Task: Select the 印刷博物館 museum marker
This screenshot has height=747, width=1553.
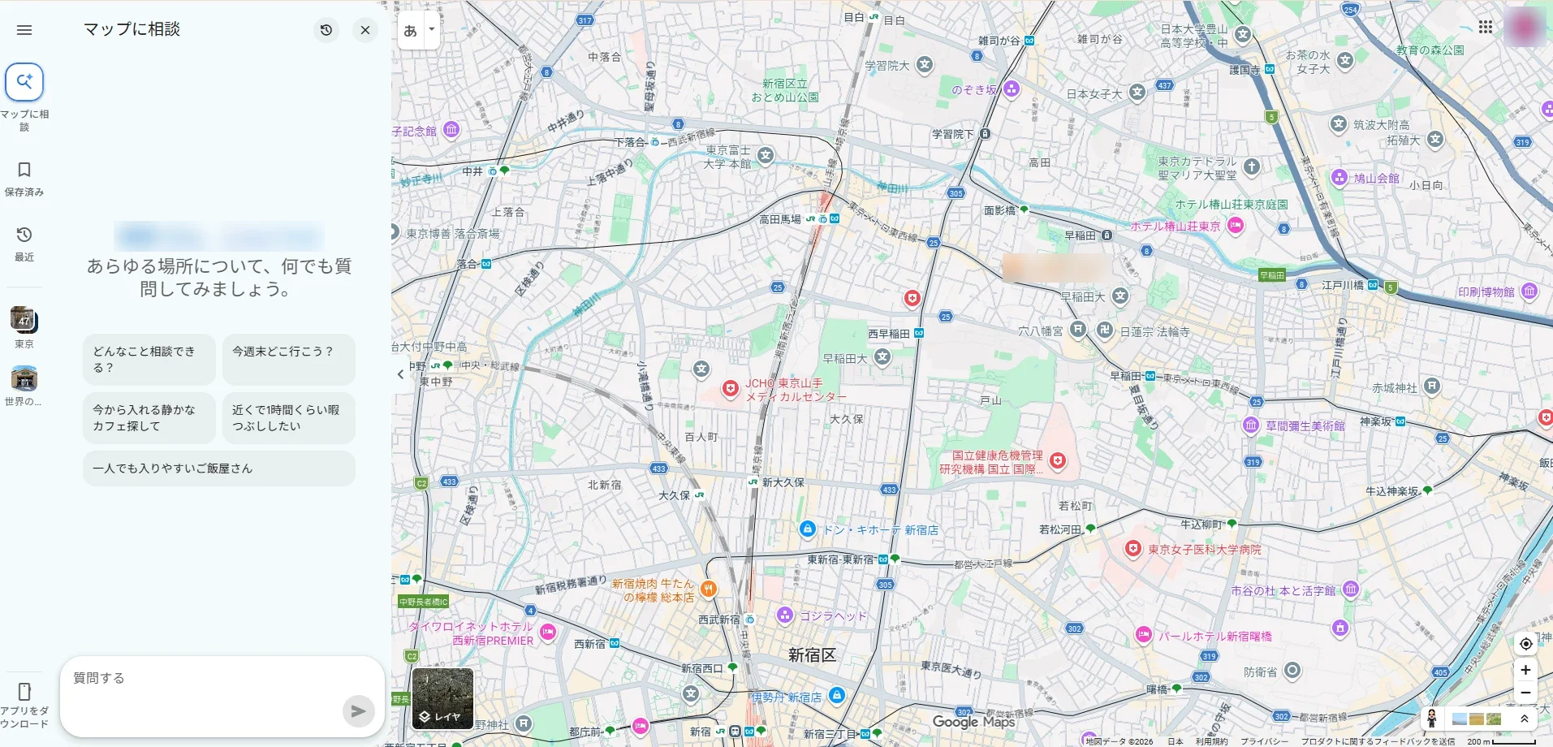Action: click(x=1529, y=291)
